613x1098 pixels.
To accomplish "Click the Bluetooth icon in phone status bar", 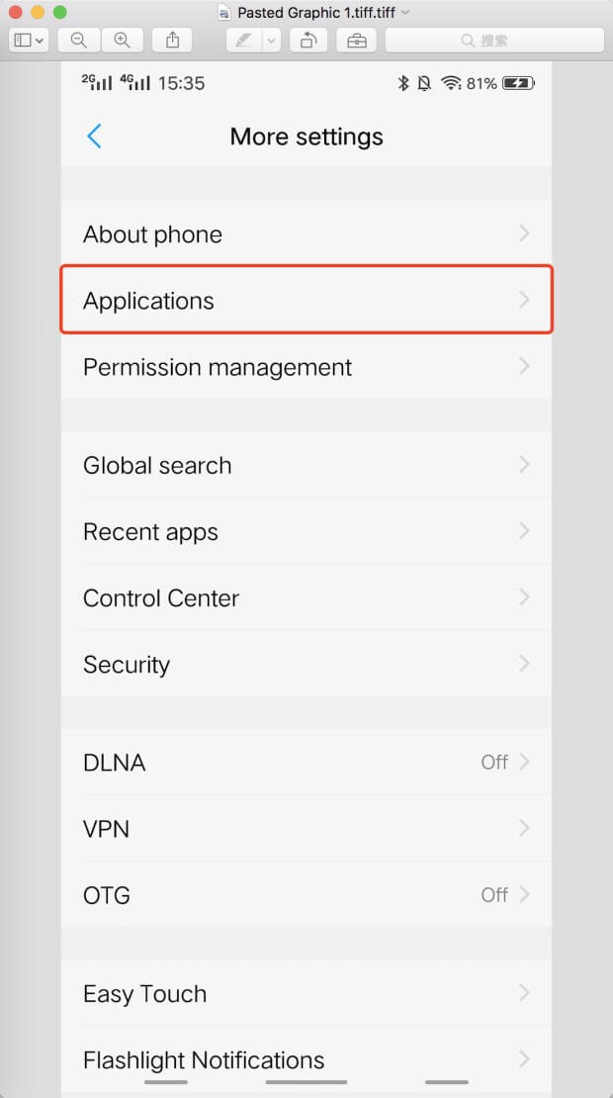I will pos(403,83).
